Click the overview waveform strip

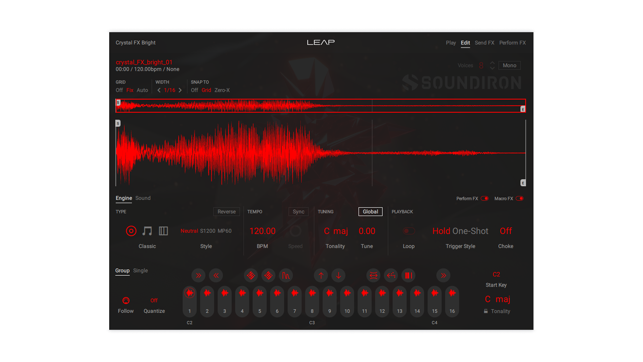(x=320, y=106)
